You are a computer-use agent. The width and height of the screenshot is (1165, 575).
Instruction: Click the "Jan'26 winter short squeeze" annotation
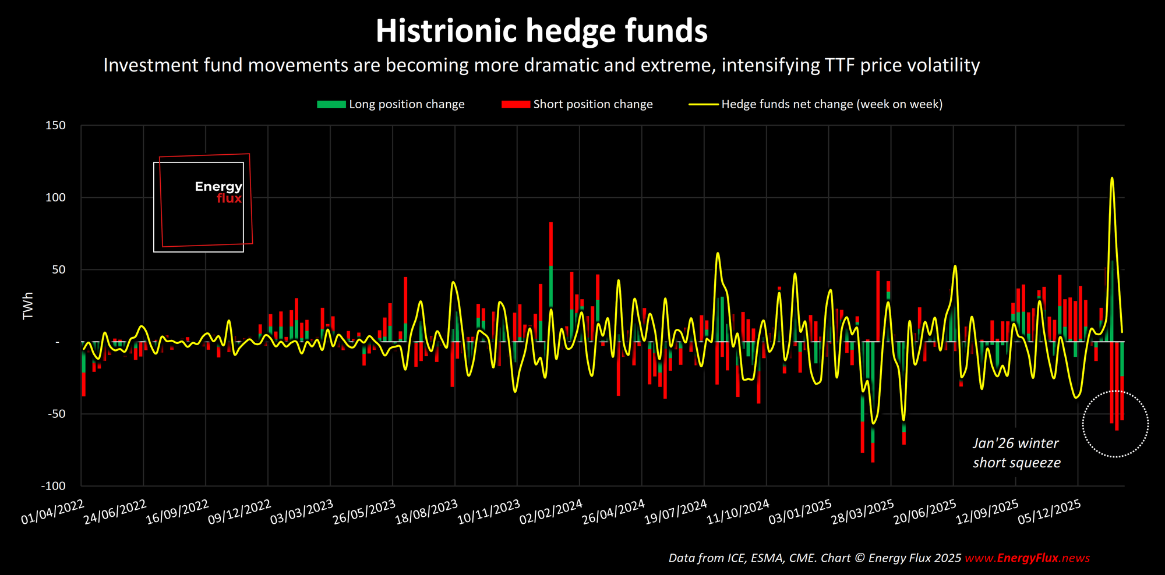(x=1016, y=453)
